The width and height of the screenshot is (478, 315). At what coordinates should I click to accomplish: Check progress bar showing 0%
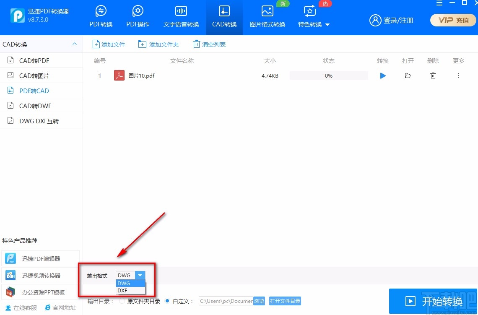pyautogui.click(x=329, y=75)
